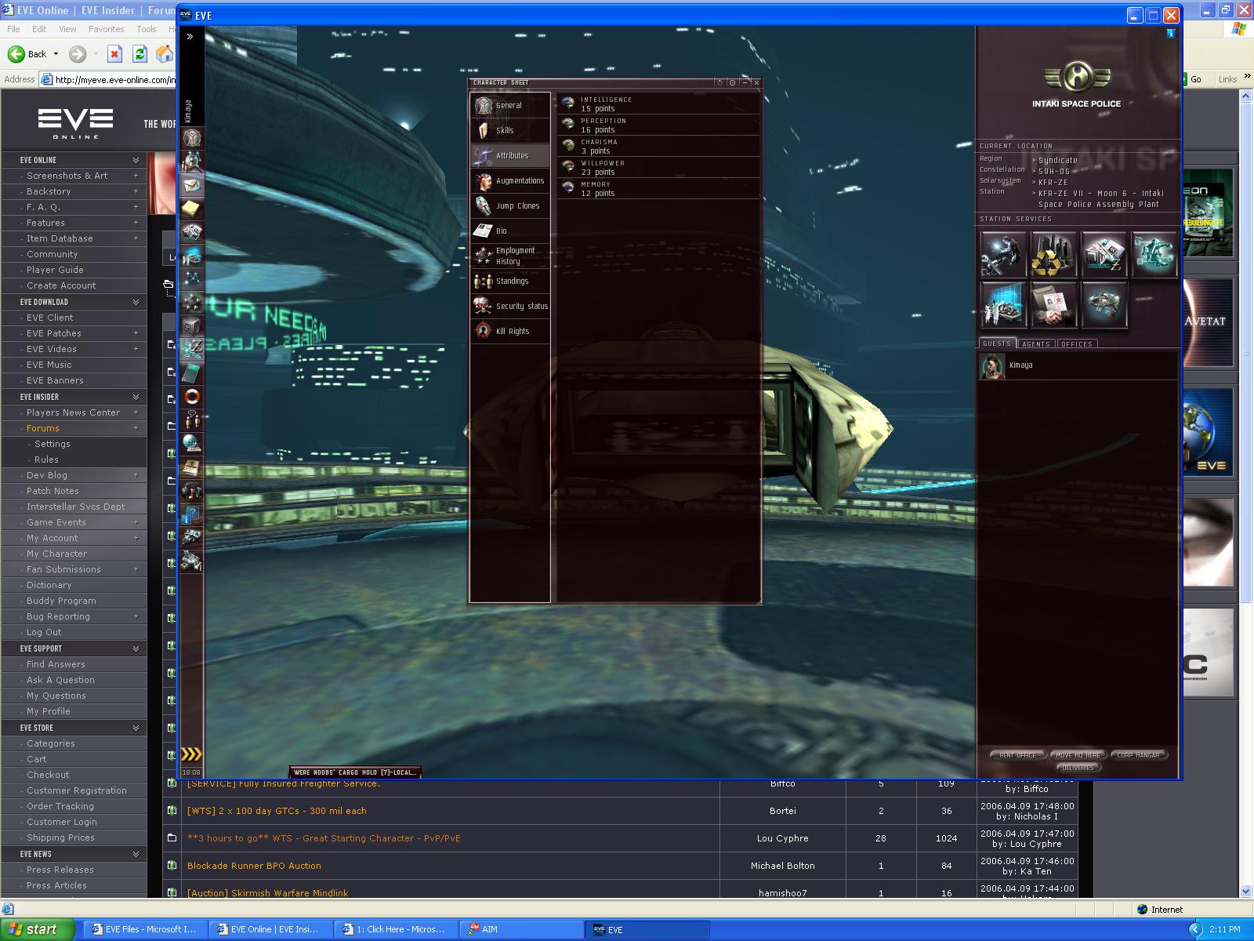Expand the Dev Blog submenu plus
The image size is (1254, 941).
click(x=136, y=475)
